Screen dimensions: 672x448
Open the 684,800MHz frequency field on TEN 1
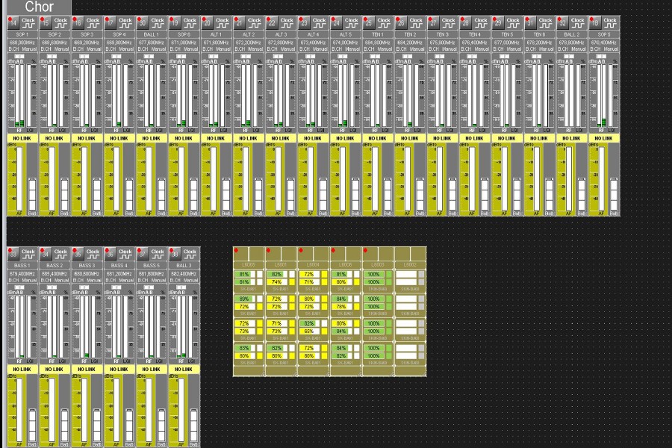377,43
